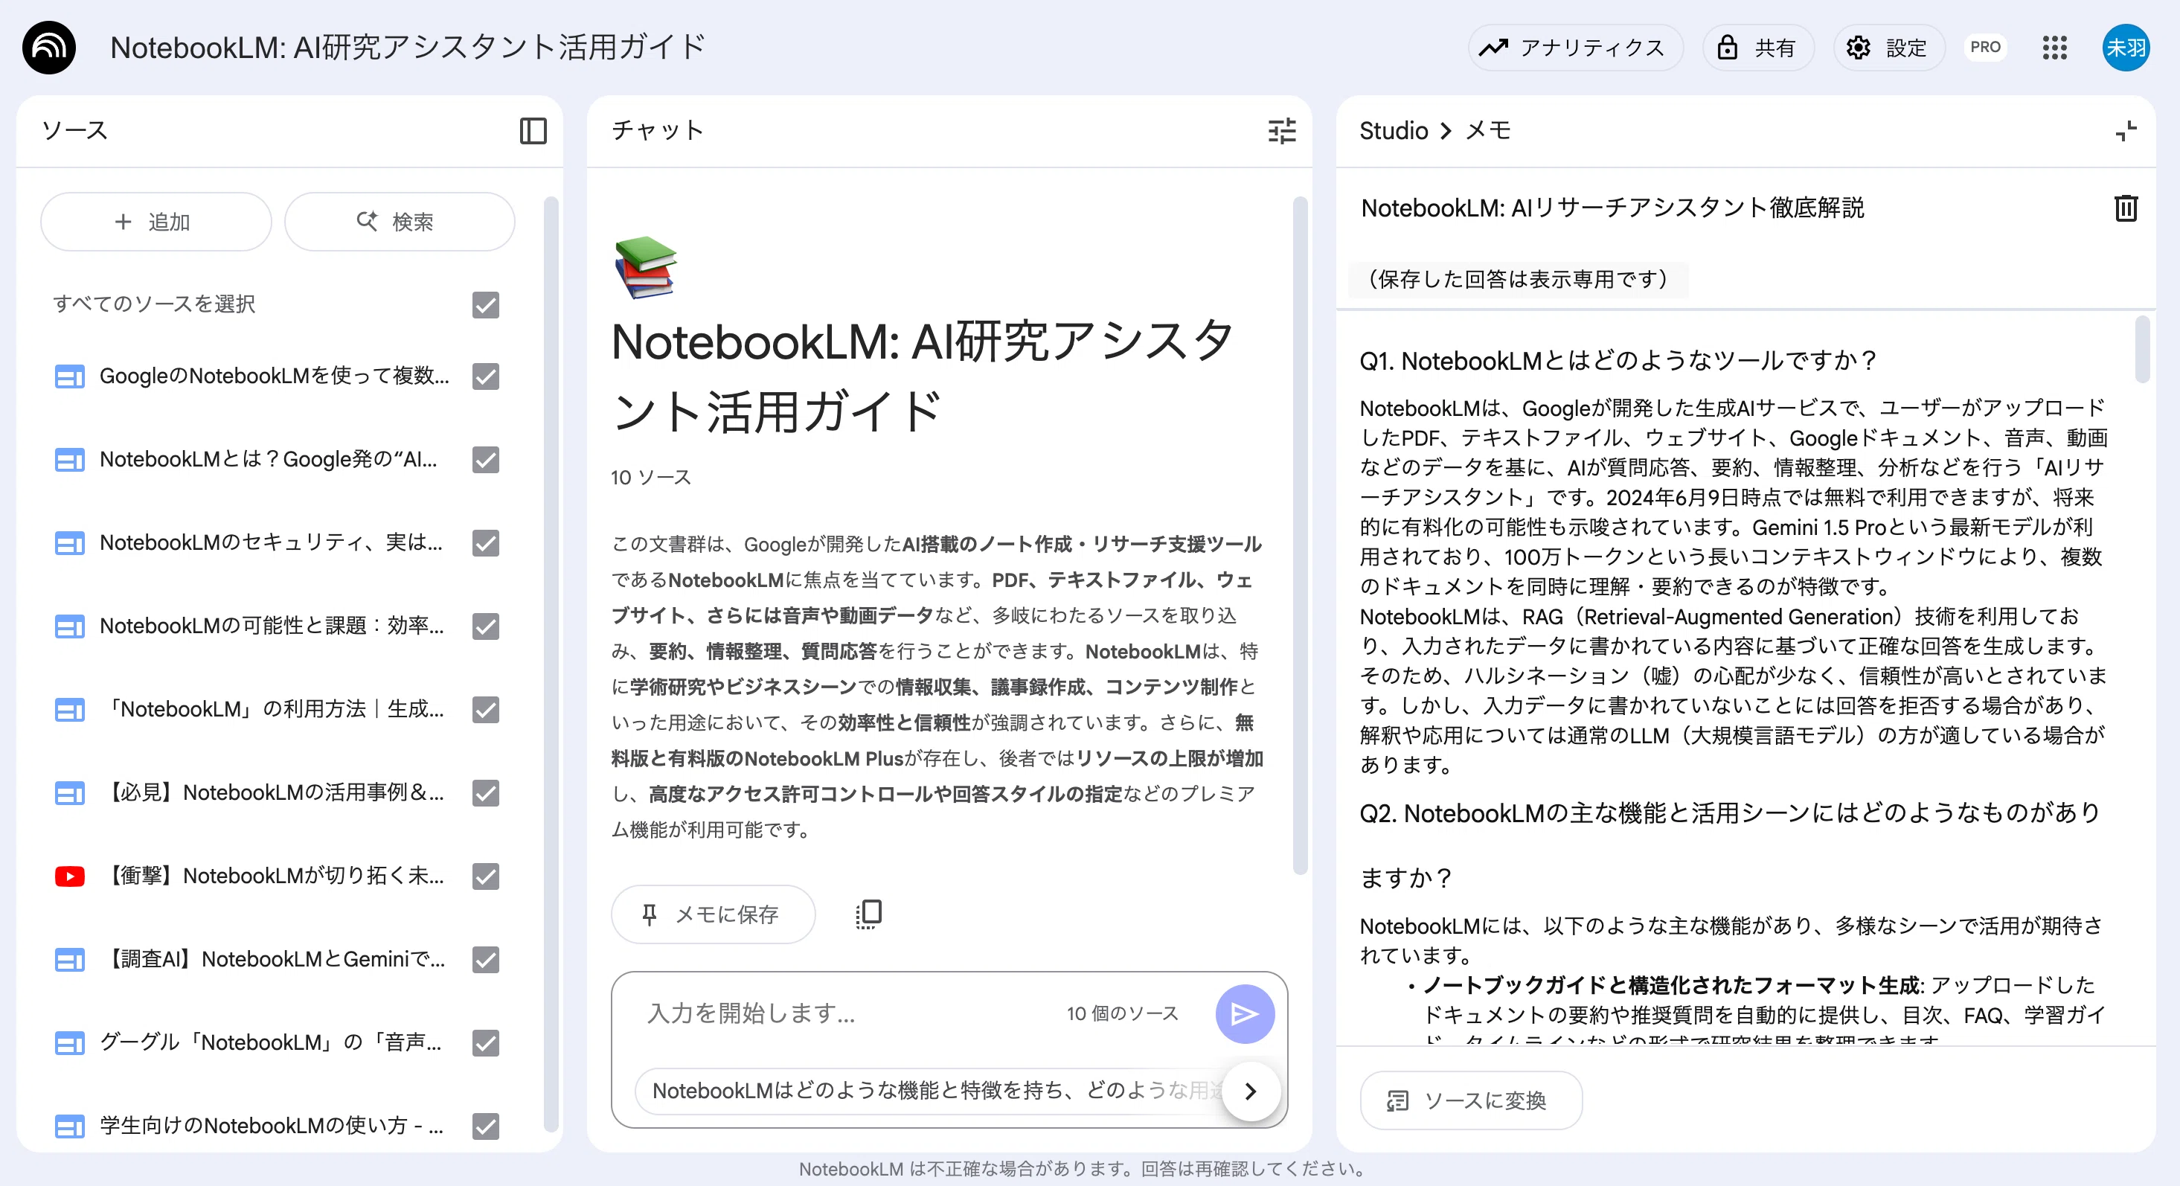
Task: Click document icon for NotebookLMとは？Google発
Action: tap(69, 460)
